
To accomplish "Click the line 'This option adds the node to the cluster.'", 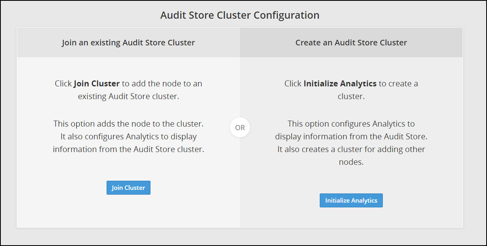I will [x=129, y=123].
